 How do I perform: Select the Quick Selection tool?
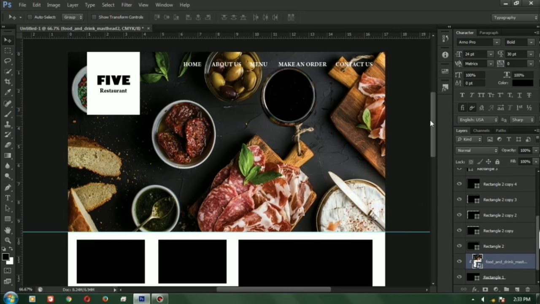click(8, 72)
